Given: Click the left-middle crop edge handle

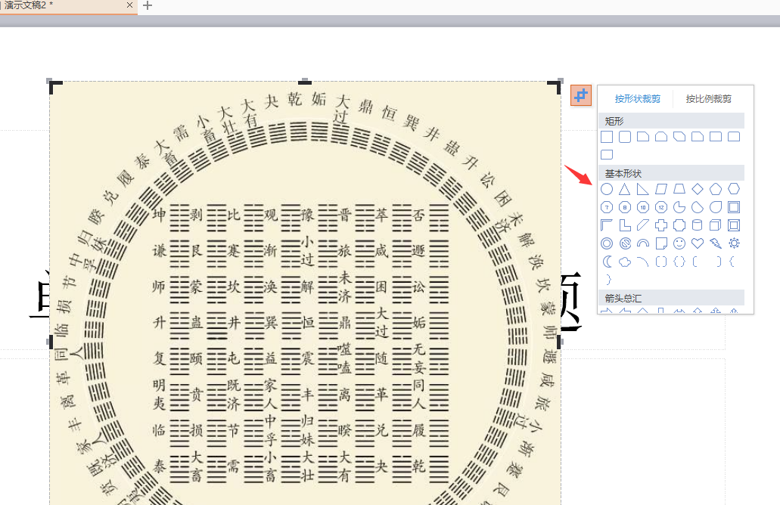Looking at the screenshot, I should (50, 342).
